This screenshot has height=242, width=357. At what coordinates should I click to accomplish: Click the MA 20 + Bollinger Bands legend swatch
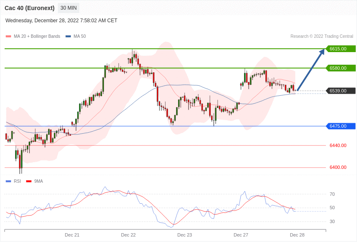coord(8,37)
